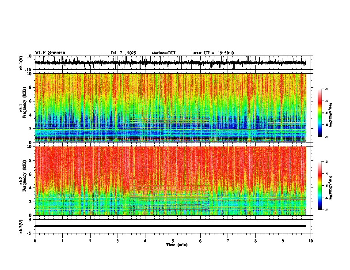Click the "5" tick on the ch.3(V) axis
This screenshot has height=270, width=350.
[31, 220]
